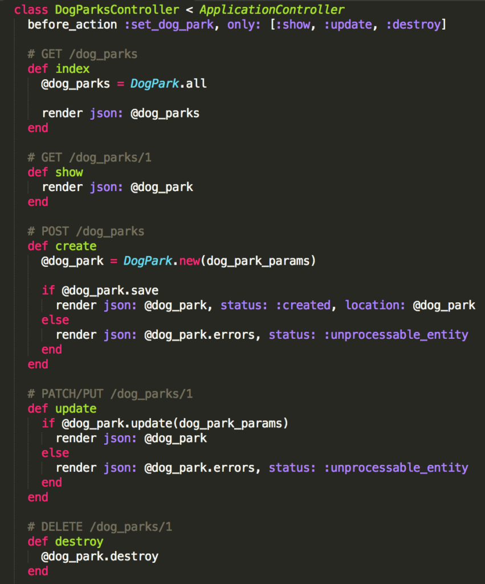Click '@dog_park.update(dog_park_params)' expression
This screenshot has width=485, height=584.
coord(175,424)
